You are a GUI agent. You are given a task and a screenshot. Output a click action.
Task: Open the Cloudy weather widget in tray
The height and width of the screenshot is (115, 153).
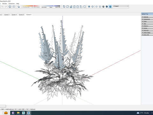point(143,113)
